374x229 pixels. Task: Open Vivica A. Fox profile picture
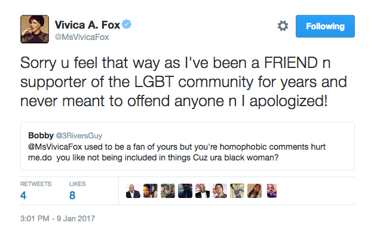(x=35, y=29)
